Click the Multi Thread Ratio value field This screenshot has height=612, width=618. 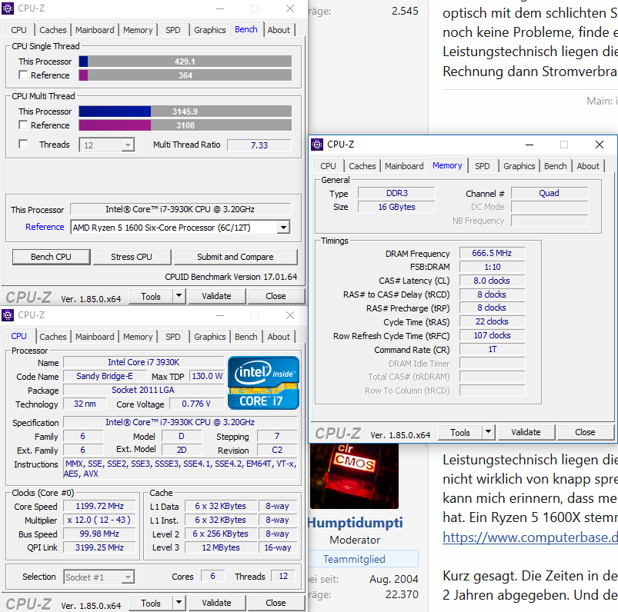point(259,145)
